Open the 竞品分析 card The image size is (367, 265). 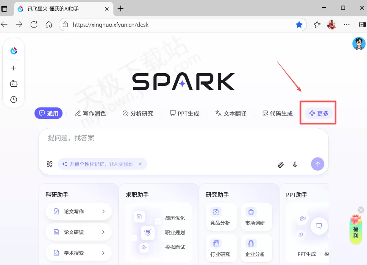221,217
